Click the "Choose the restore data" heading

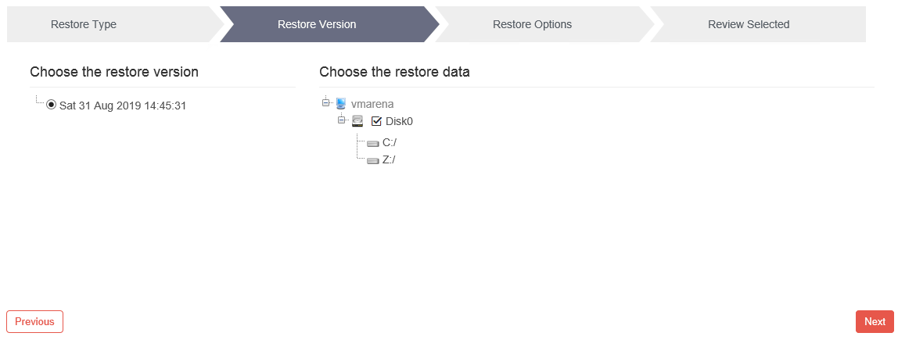click(394, 72)
